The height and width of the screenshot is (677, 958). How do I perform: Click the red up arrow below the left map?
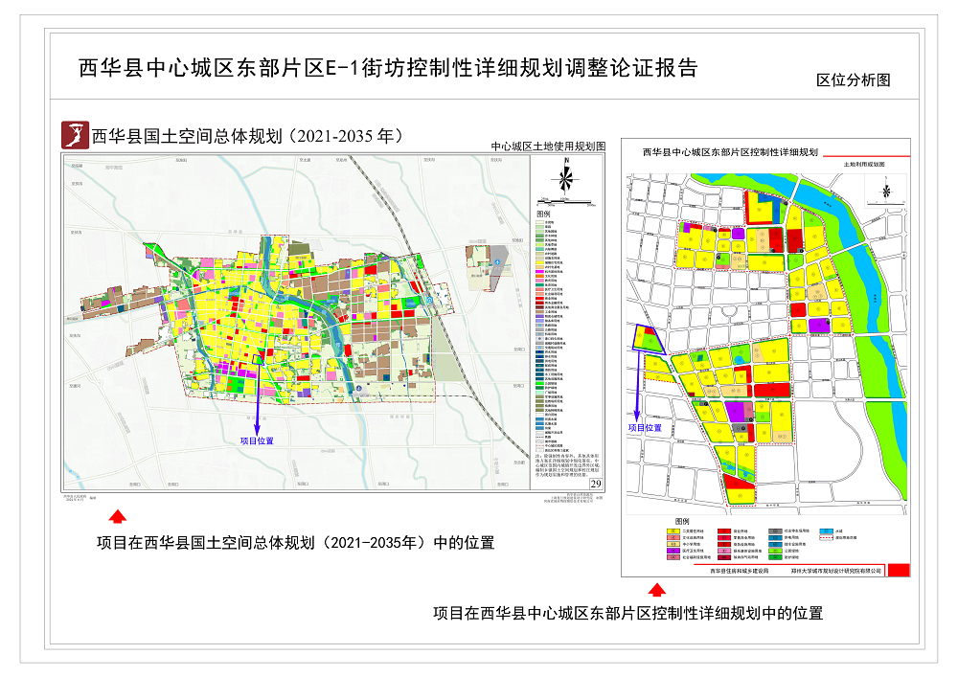(117, 517)
